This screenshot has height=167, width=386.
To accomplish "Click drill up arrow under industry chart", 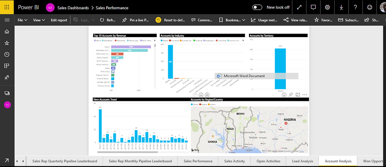I will point(195,95).
